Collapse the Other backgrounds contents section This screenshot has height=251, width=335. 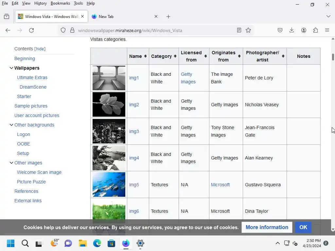tap(11, 125)
